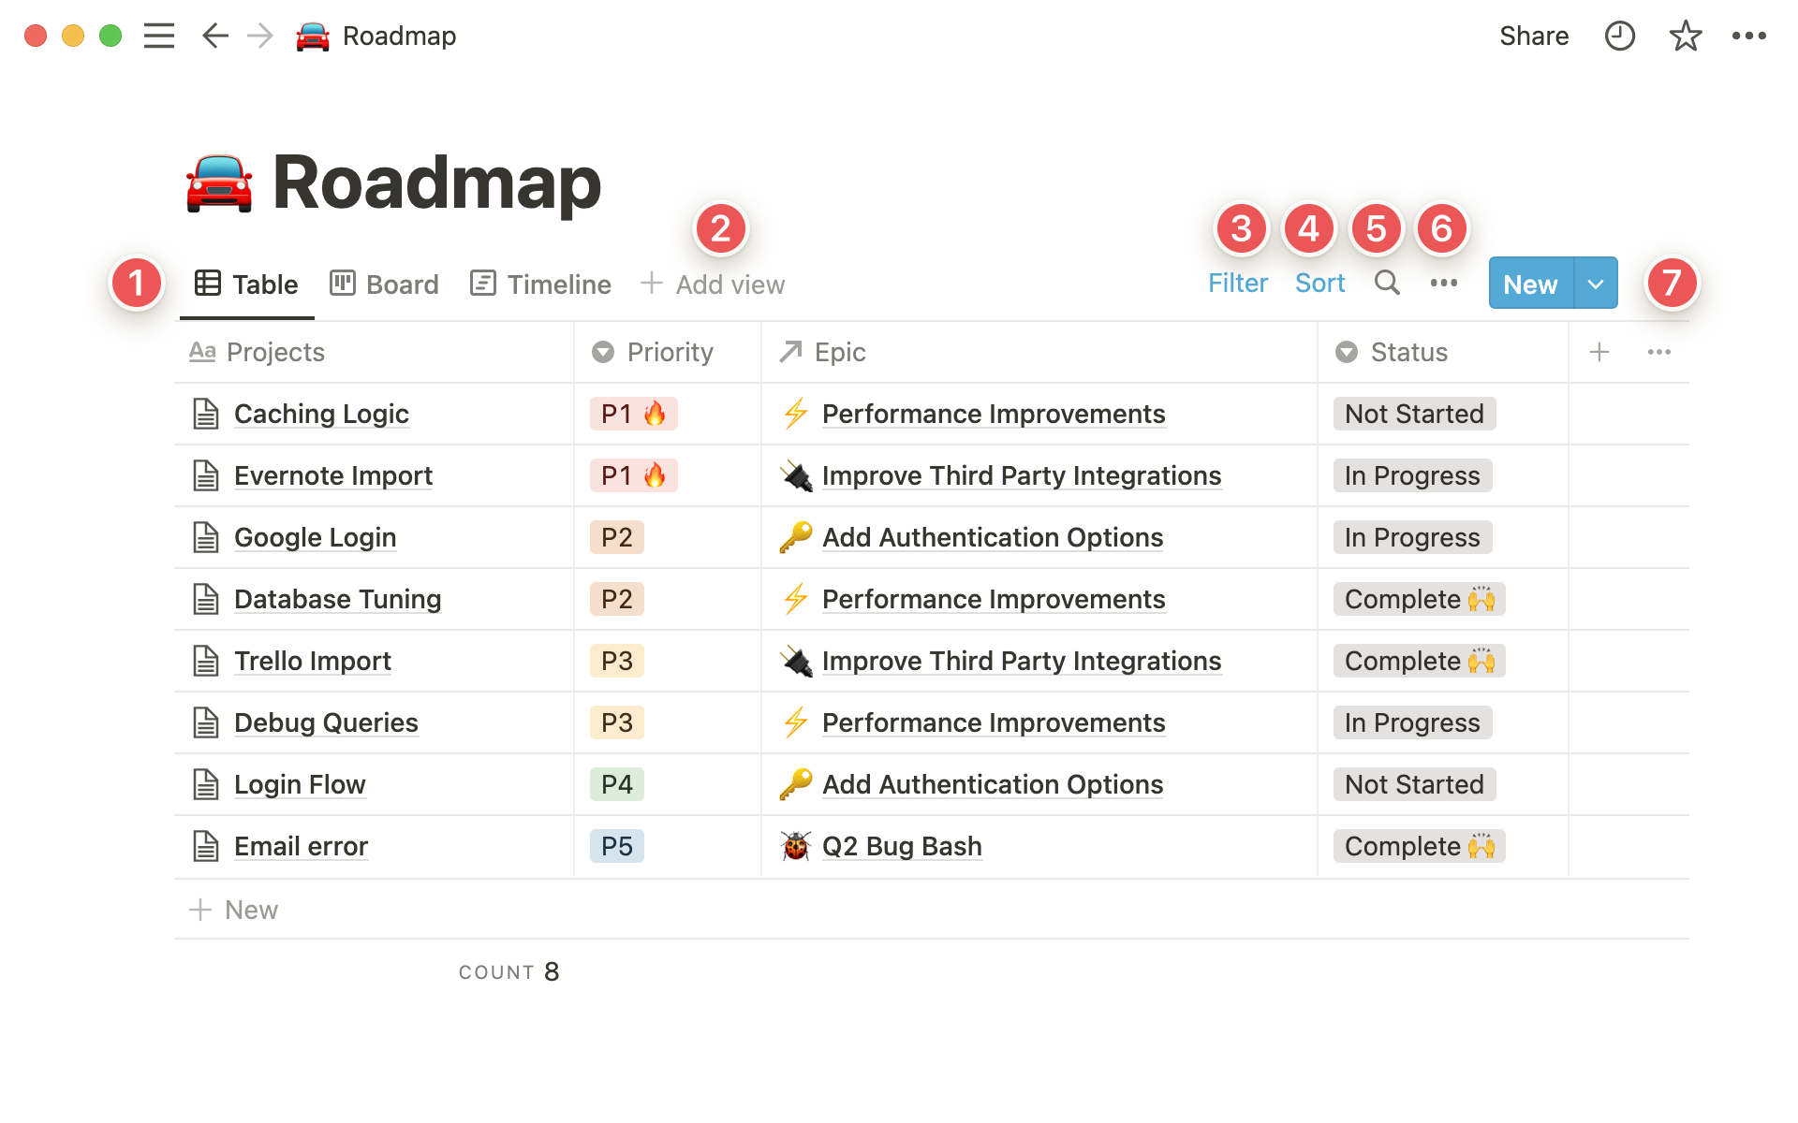1798x1123 pixels.
Task: Go back with the left arrow
Action: point(214,36)
